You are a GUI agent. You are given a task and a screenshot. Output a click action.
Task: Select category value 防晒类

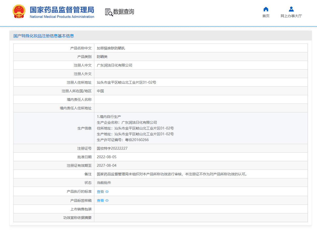[x=102, y=57]
